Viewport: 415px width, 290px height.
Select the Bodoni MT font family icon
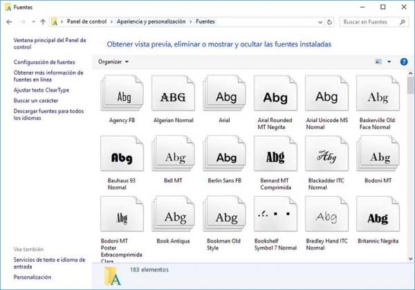(x=378, y=153)
